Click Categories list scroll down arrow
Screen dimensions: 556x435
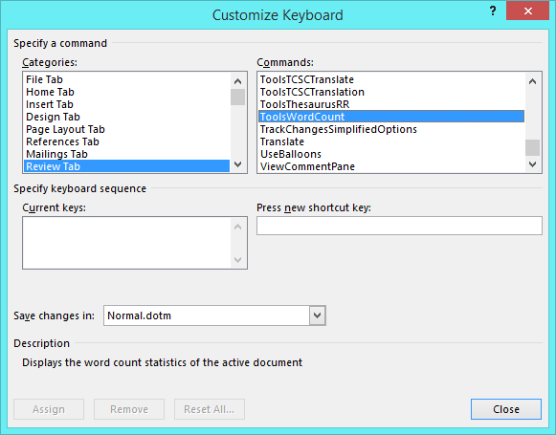(238, 164)
